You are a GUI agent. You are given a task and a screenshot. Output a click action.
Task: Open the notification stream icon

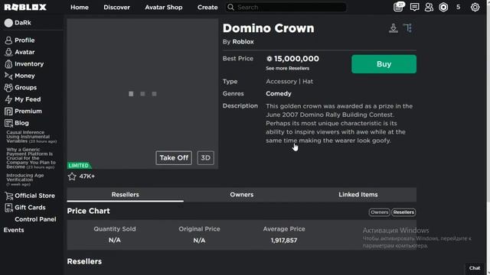point(398,7)
